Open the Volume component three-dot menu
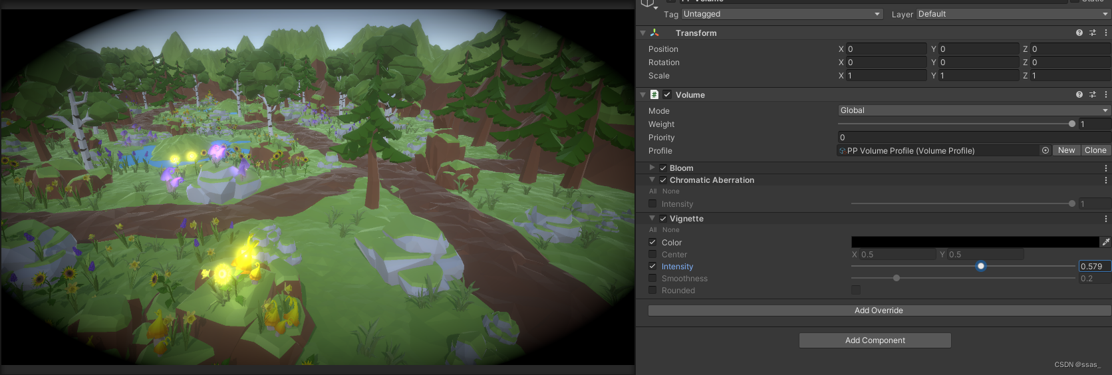1112x375 pixels. tap(1106, 94)
